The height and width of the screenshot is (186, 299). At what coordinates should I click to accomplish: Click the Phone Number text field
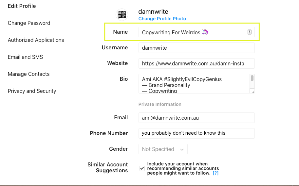point(196,133)
